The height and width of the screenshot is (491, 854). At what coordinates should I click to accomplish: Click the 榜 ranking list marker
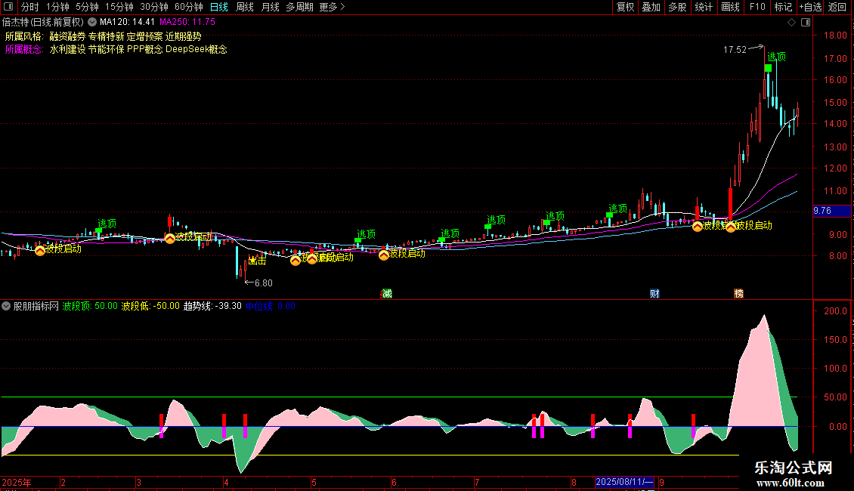click(x=738, y=294)
